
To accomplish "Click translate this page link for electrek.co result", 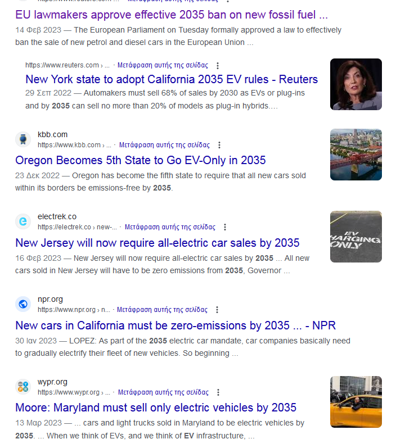I will pyautogui.click(x=170, y=227).
